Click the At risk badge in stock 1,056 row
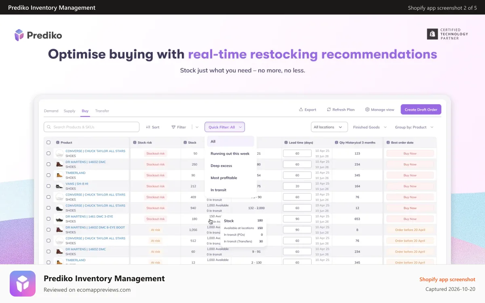The image size is (485, 303). (x=156, y=230)
